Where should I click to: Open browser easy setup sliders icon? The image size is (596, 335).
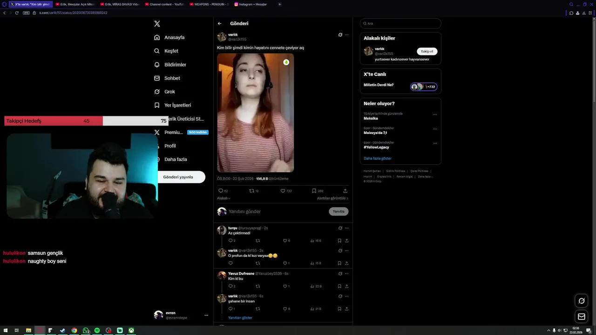pyautogui.click(x=590, y=13)
